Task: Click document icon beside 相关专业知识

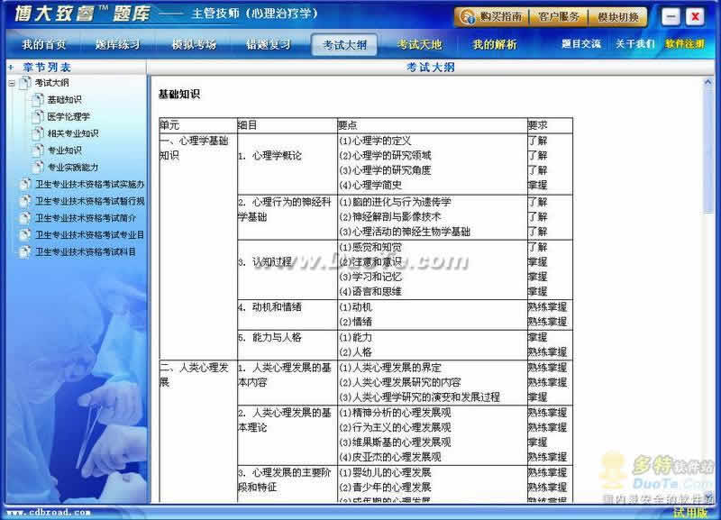Action: point(38,133)
